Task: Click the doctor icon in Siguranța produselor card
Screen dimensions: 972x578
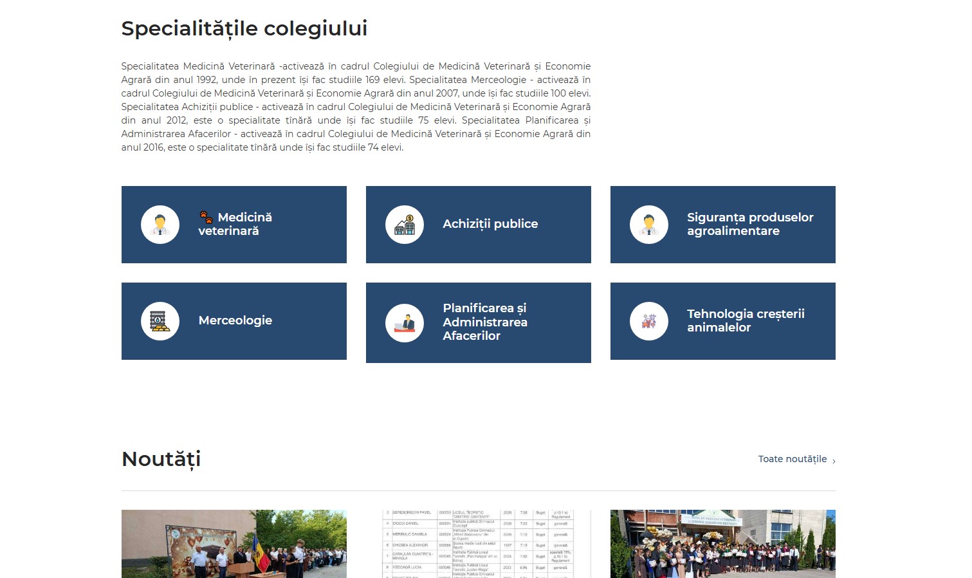Action: 649,225
